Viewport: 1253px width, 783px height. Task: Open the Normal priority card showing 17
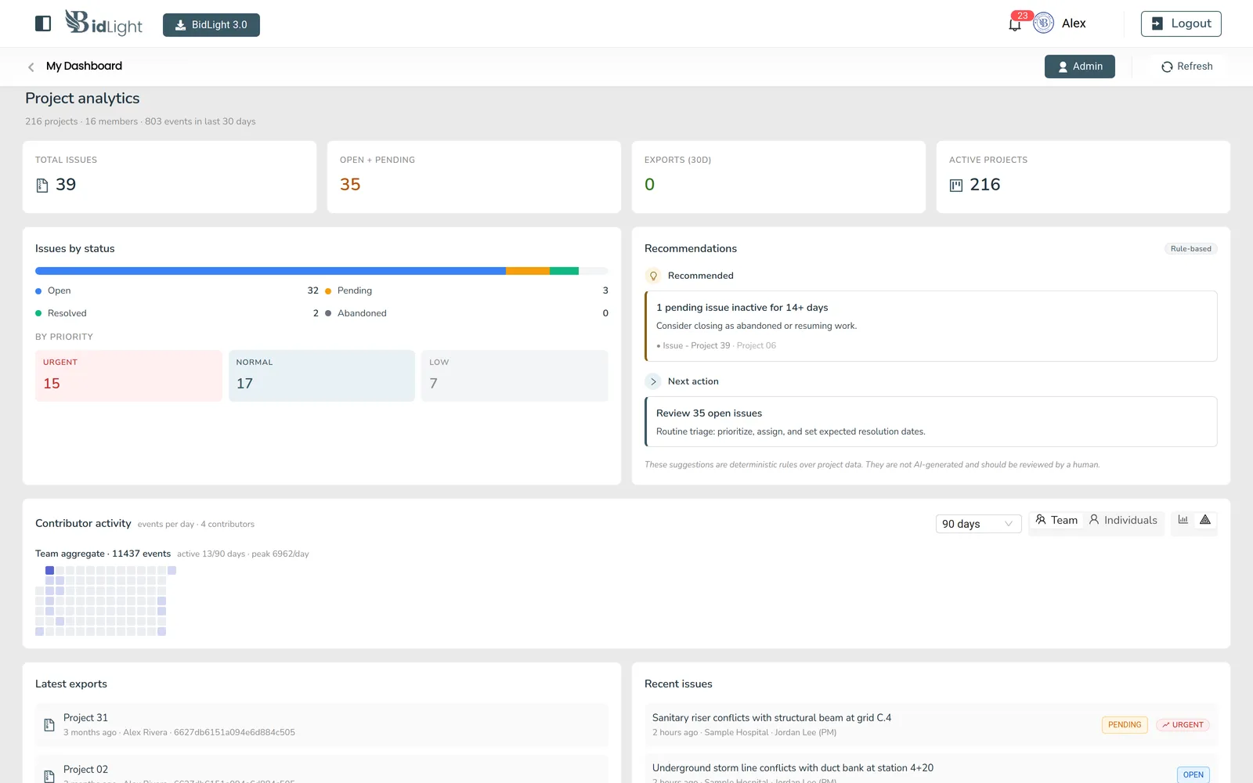(322, 376)
